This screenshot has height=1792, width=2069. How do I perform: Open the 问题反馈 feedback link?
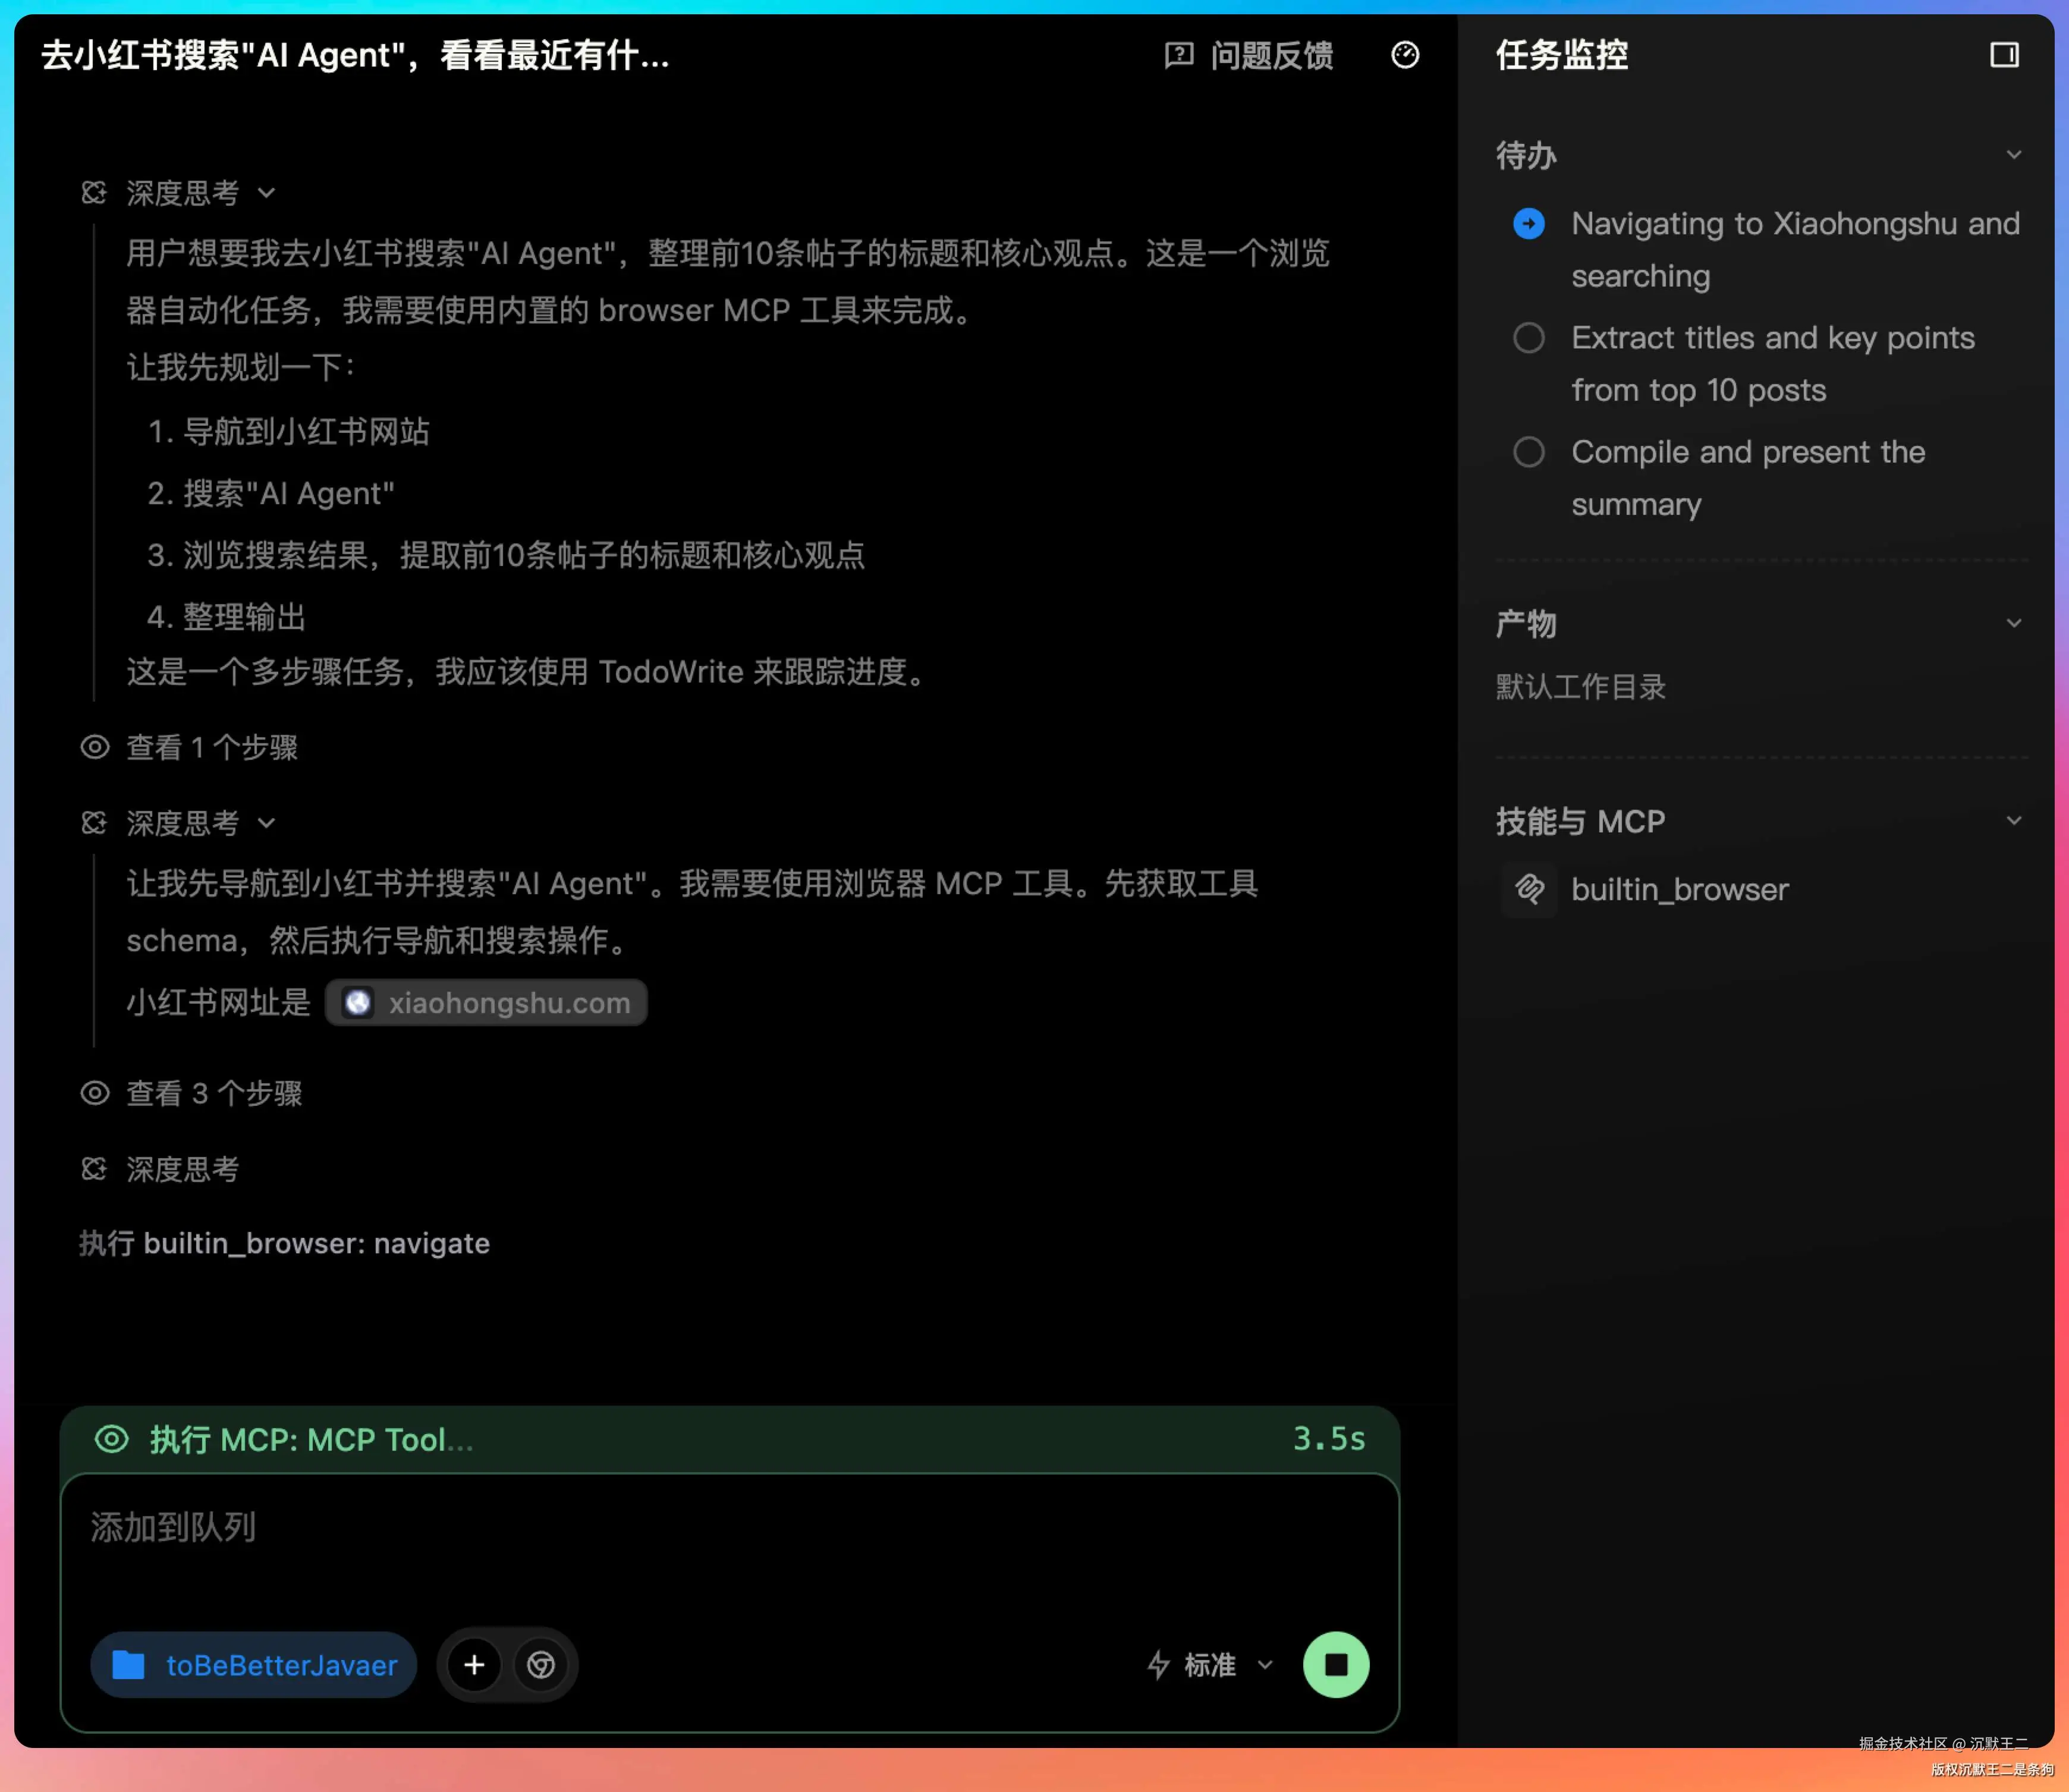click(1249, 55)
